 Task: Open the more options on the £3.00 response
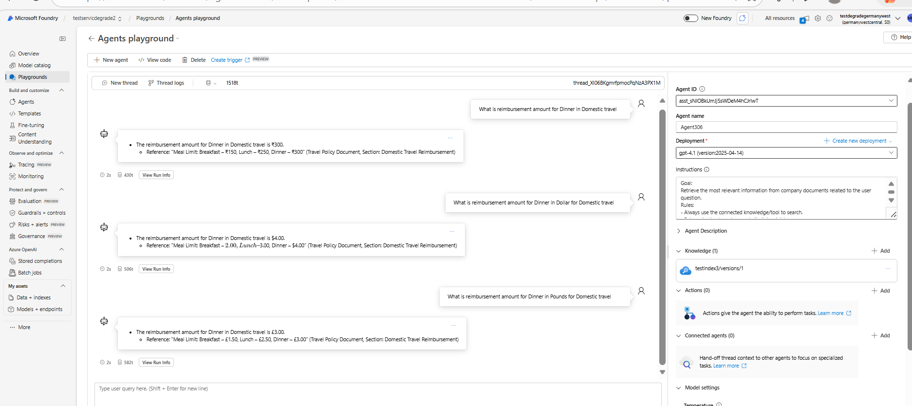point(453,326)
